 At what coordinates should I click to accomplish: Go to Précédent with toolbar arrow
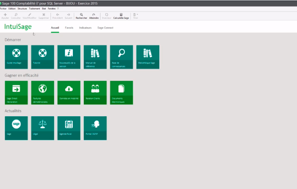[x=58, y=16]
